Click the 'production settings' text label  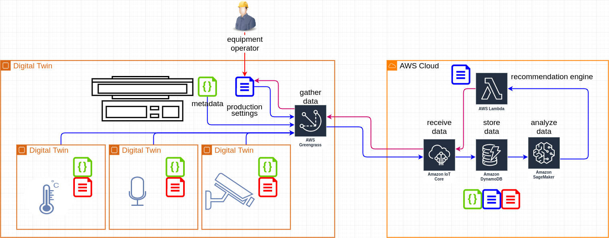tap(245, 110)
